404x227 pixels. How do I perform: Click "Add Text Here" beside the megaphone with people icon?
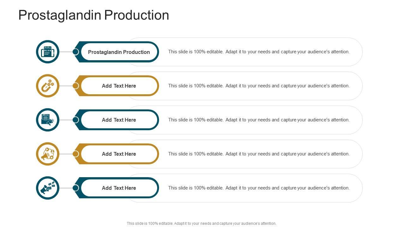pos(119,154)
